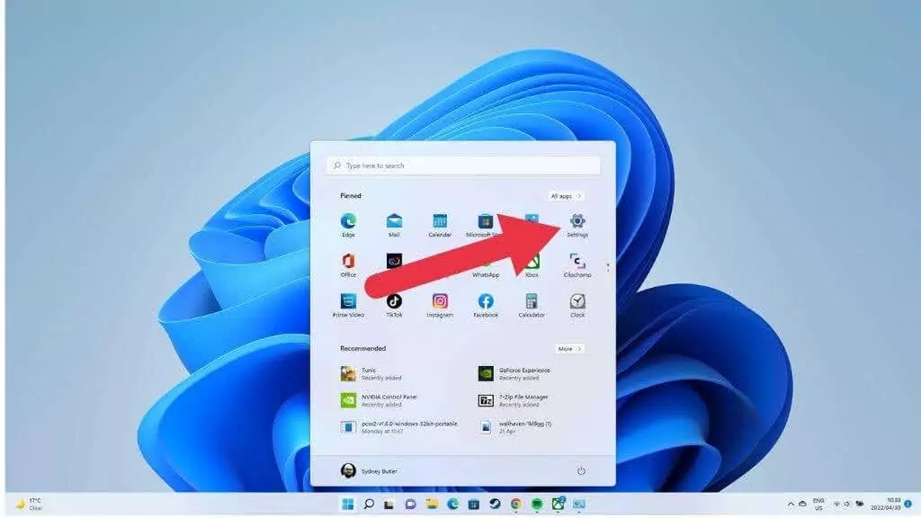Open the Edge pinned app
921x518 pixels.
click(348, 226)
